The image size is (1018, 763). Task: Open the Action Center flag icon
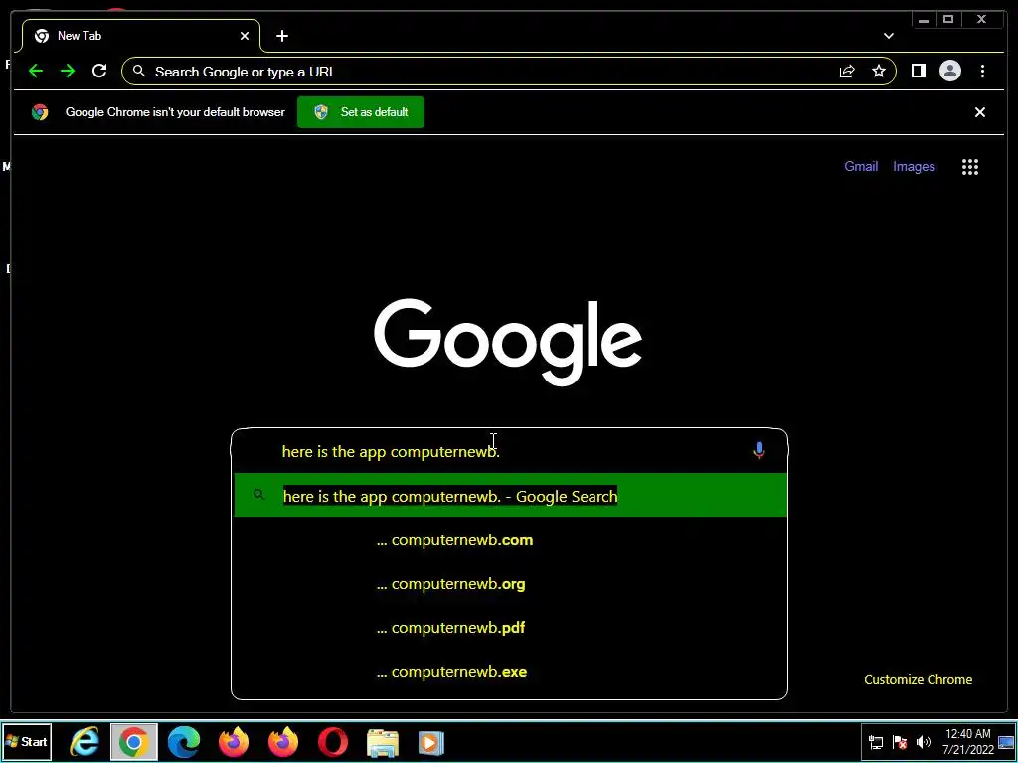[900, 743]
